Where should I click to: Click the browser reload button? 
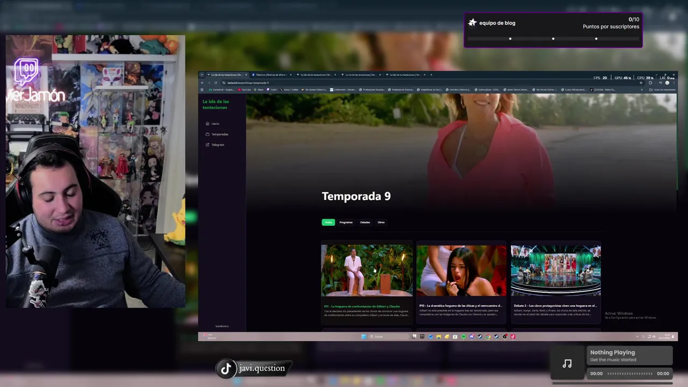point(216,83)
